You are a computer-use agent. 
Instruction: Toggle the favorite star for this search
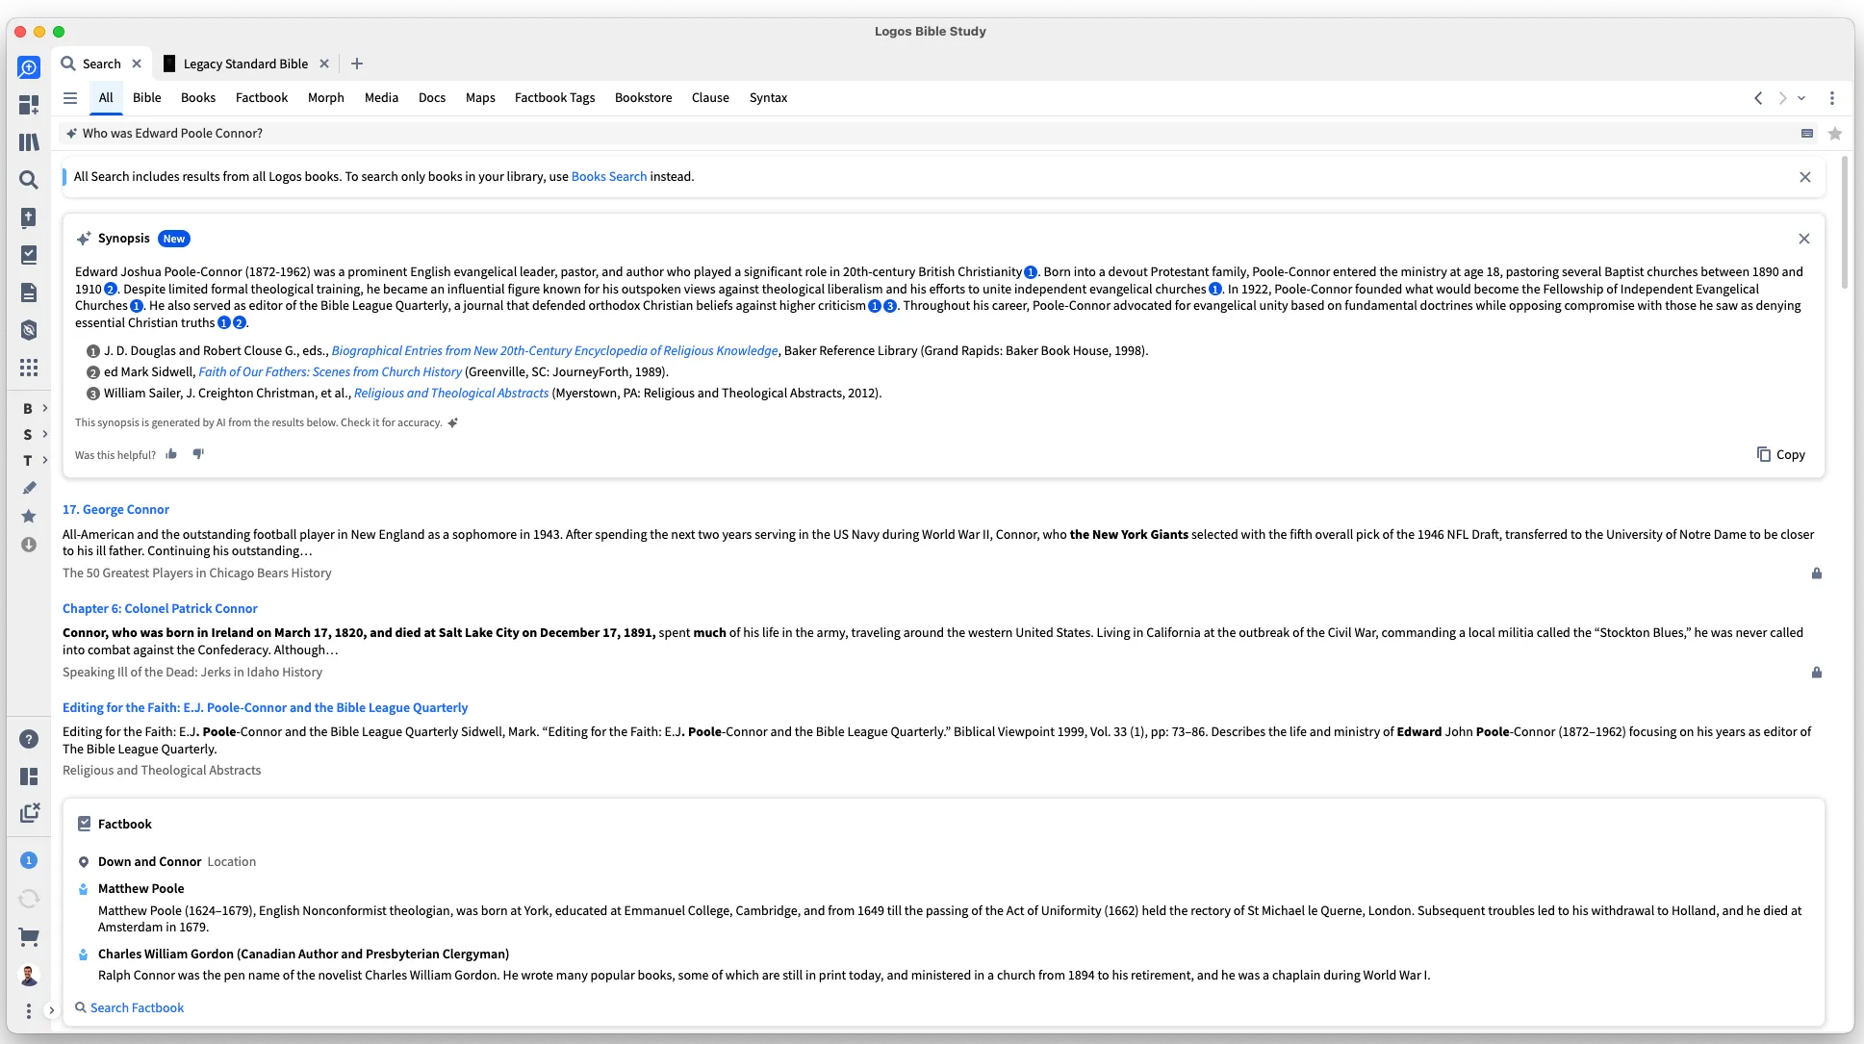[1835, 134]
